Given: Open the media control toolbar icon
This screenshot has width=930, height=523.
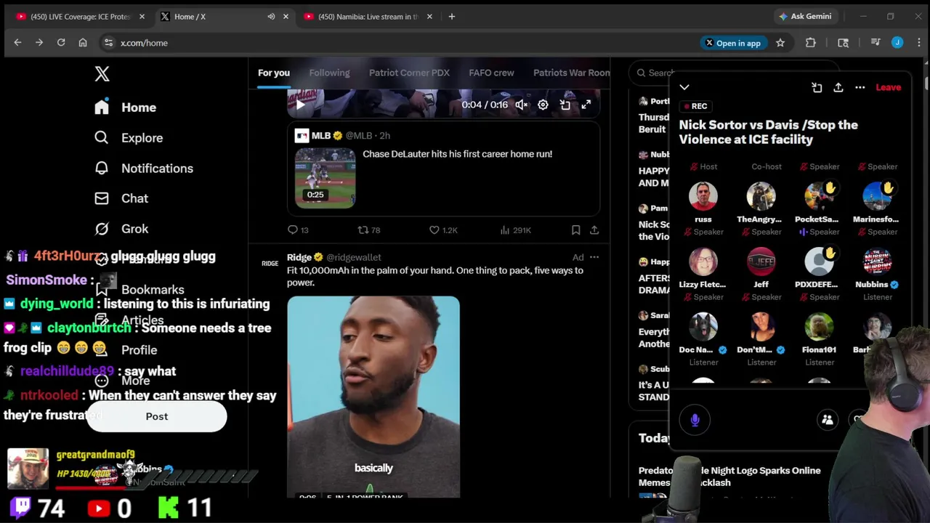Looking at the screenshot, I should [x=876, y=43].
